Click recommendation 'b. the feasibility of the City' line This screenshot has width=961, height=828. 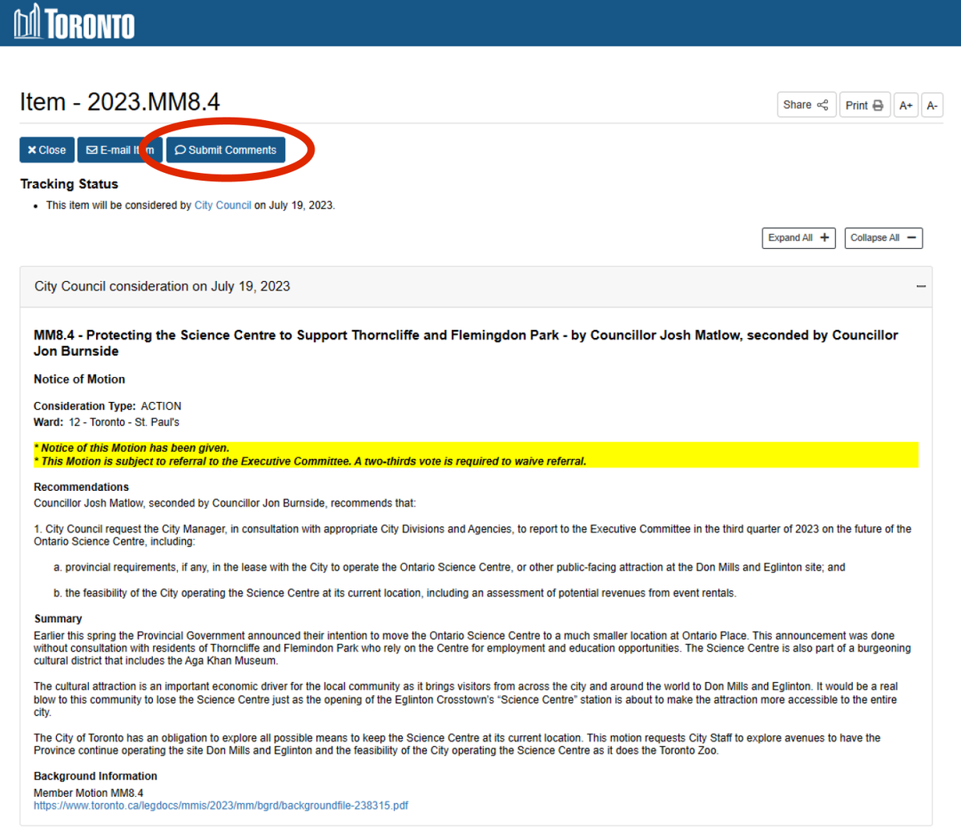(395, 593)
